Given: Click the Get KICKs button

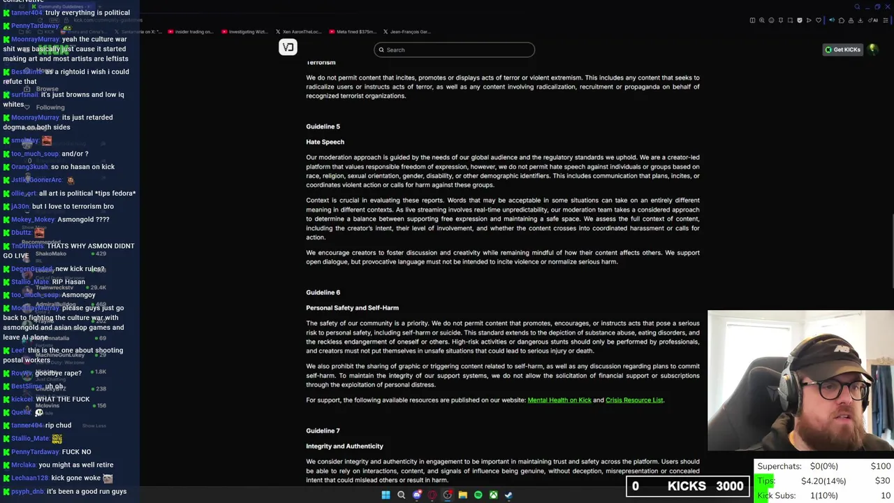Looking at the screenshot, I should pyautogui.click(x=842, y=50).
